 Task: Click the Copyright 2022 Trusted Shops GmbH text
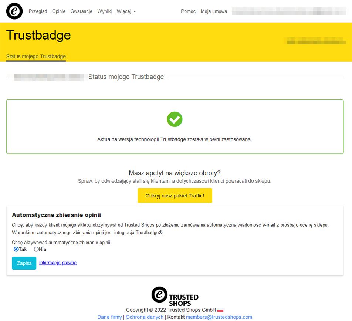point(171,310)
